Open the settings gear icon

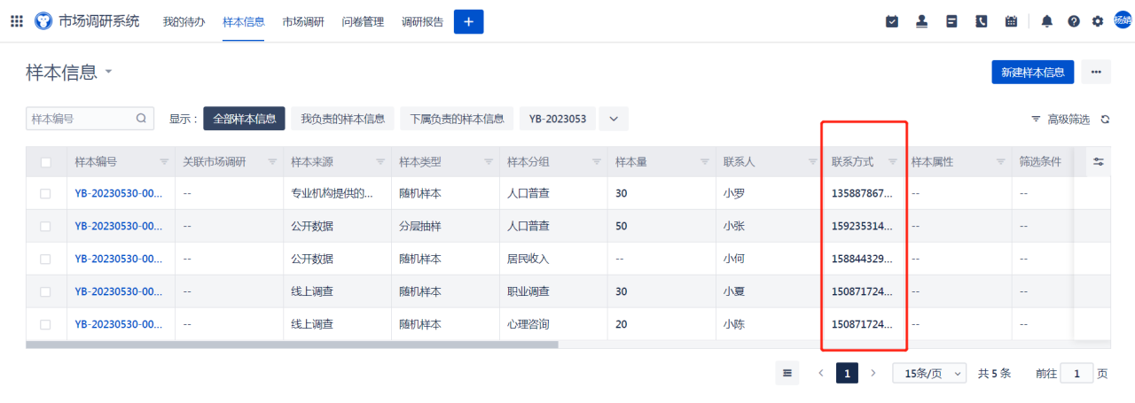coord(1098,21)
